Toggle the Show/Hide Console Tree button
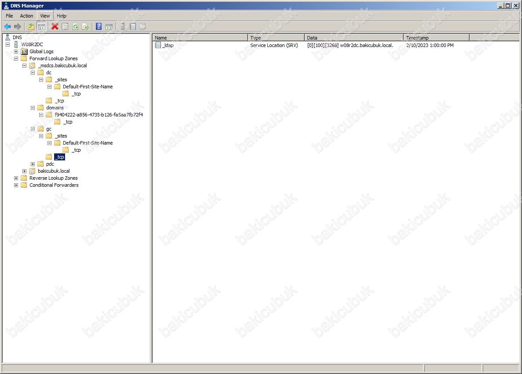522x374 pixels. pyautogui.click(x=42, y=27)
